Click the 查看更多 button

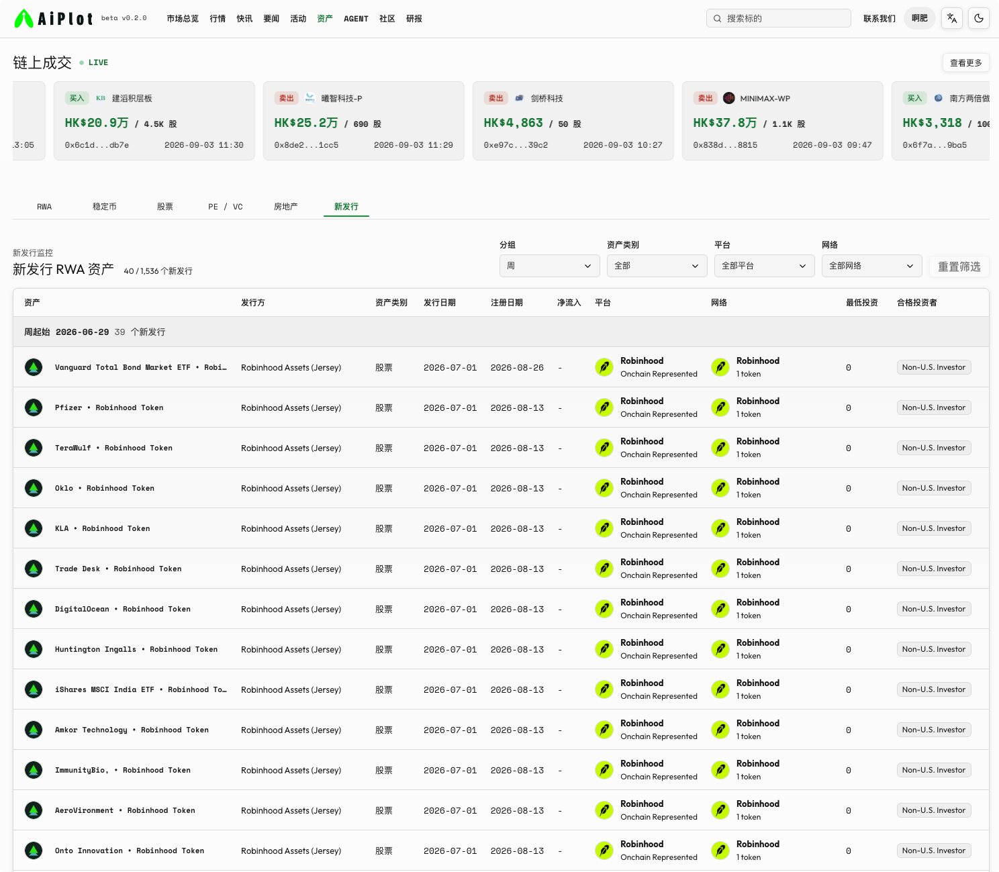click(x=966, y=62)
